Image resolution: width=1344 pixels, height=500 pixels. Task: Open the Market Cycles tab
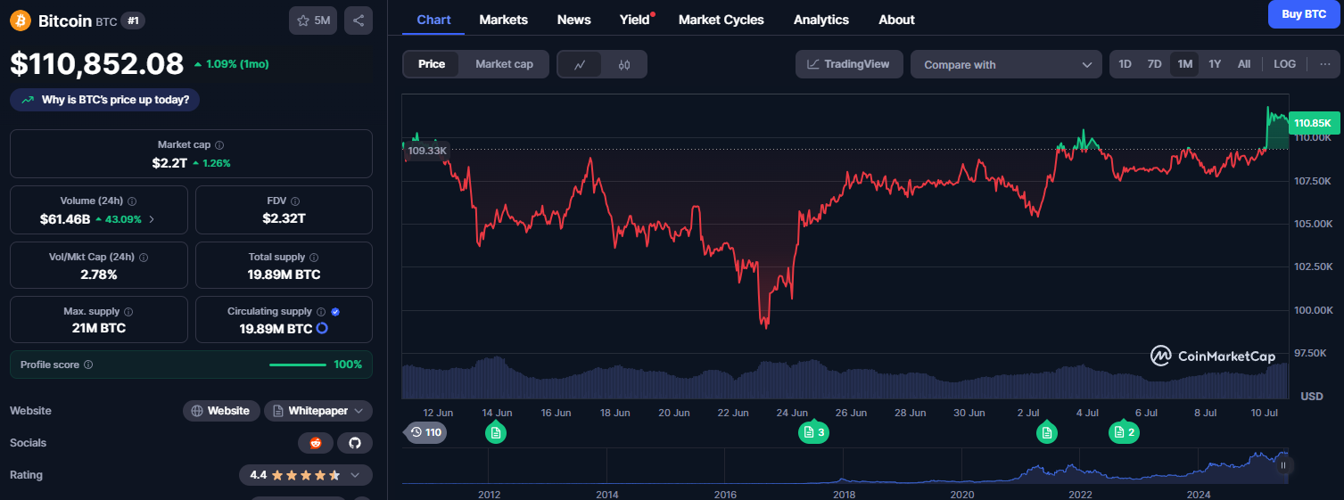[721, 20]
